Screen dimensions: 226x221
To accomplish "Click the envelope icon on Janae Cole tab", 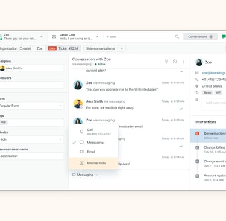I will pyautogui.click(x=54, y=37).
